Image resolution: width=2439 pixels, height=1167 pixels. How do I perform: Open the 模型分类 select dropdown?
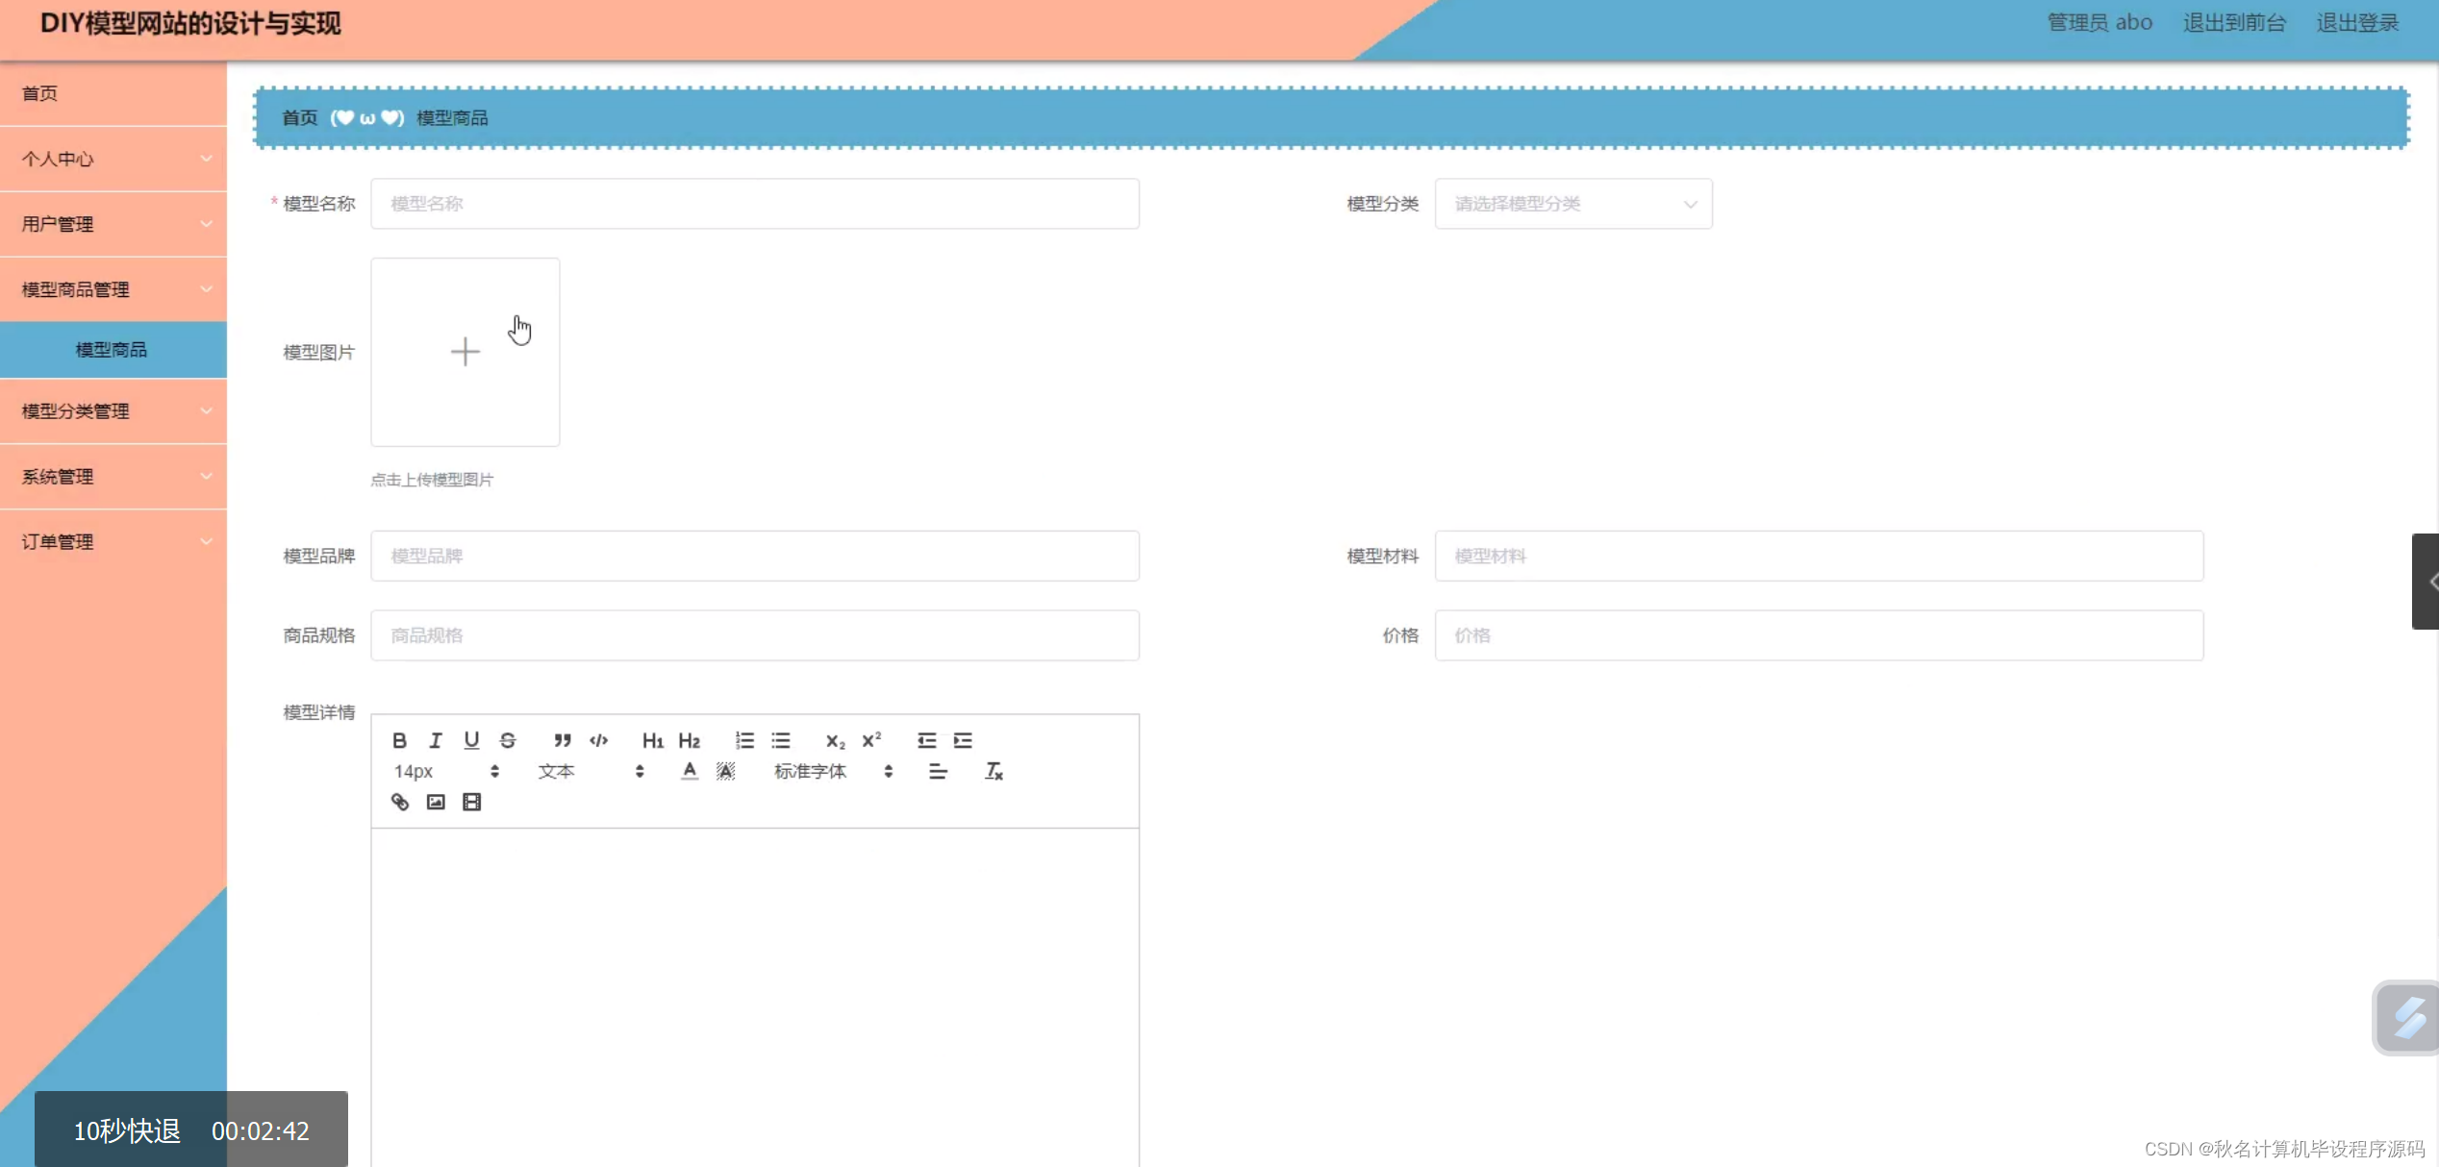(1573, 204)
